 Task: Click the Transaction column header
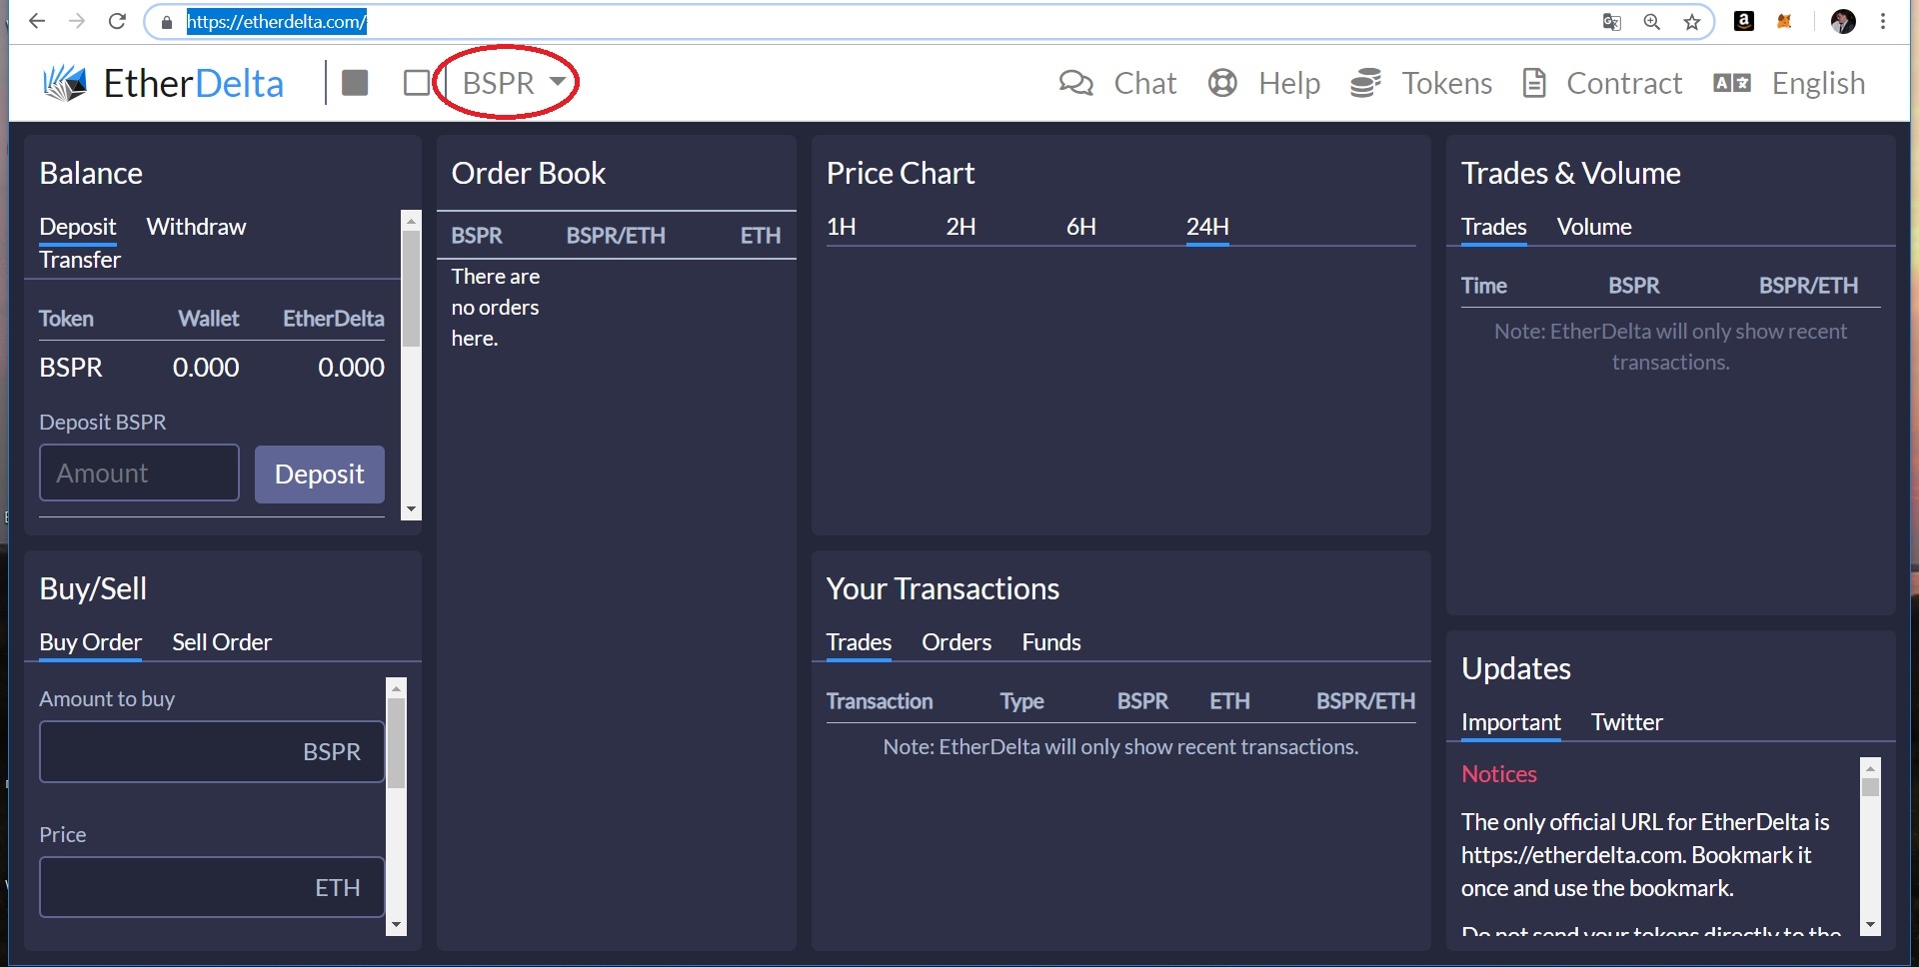880,701
